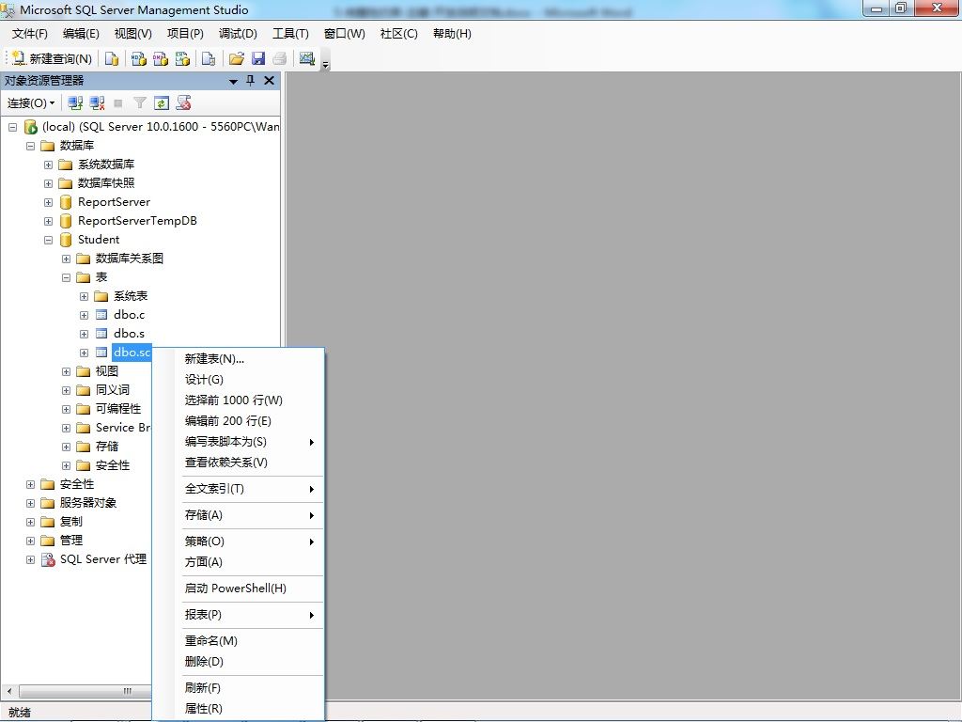Screen dimensions: 962x722
Task: Open the 文件(F) menu
Action: pyautogui.click(x=29, y=34)
